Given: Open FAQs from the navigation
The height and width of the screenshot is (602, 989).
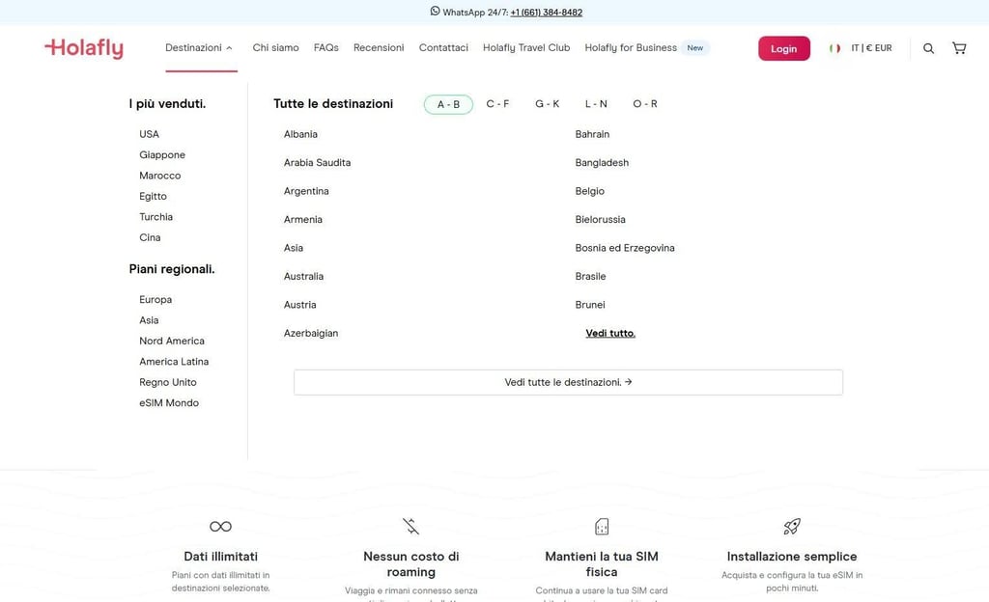Looking at the screenshot, I should (326, 48).
